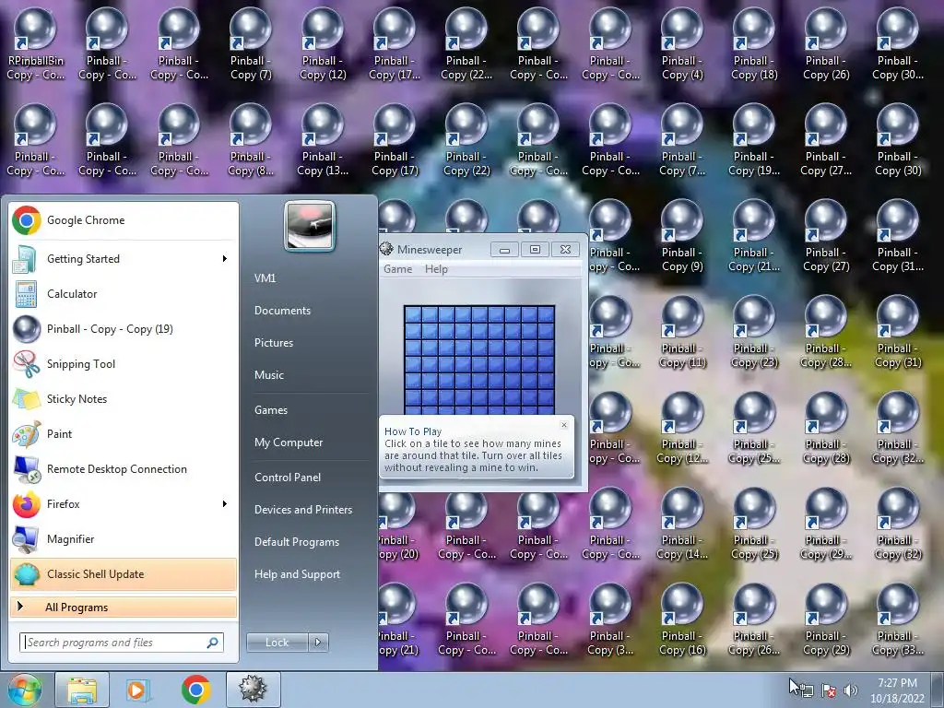Image resolution: width=944 pixels, height=708 pixels.
Task: Click the Search programs and files box
Action: click(x=122, y=643)
